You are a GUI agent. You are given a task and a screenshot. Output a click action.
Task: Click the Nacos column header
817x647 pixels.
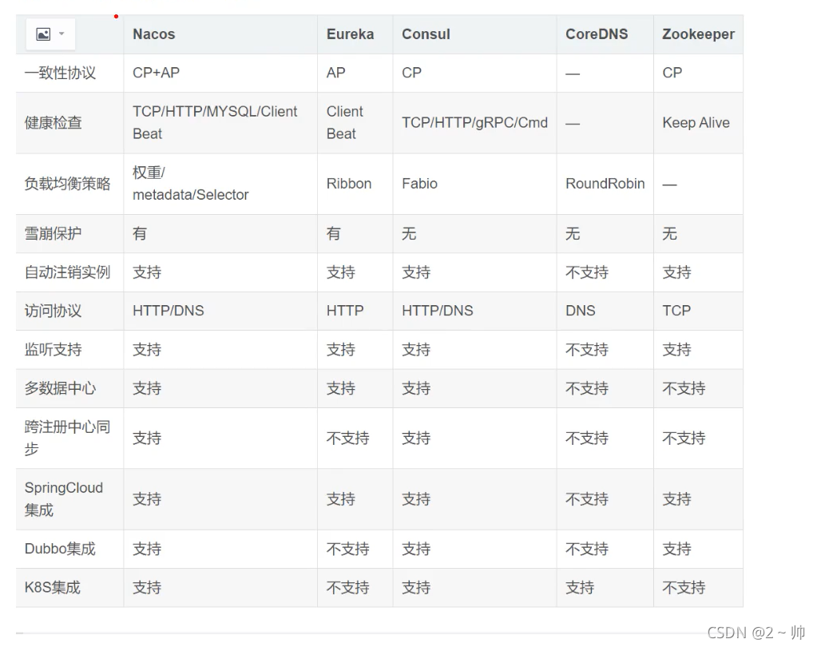click(153, 34)
